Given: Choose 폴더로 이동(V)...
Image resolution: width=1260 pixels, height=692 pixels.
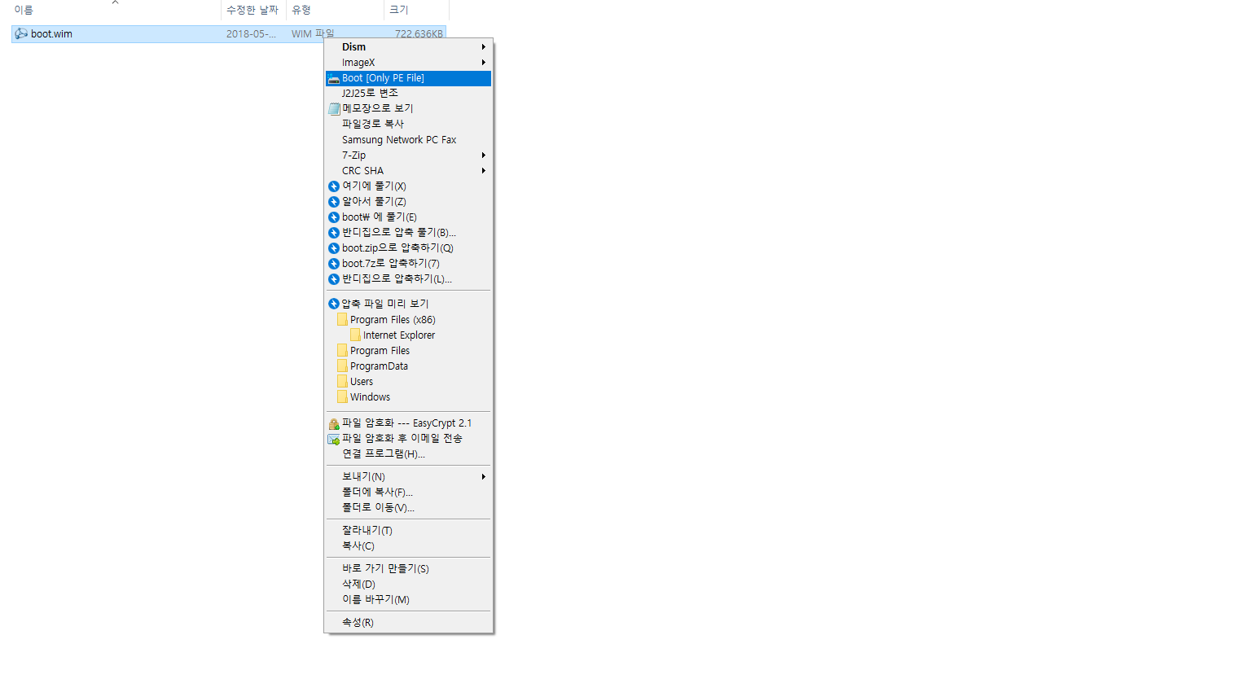Looking at the screenshot, I should click(x=408, y=508).
